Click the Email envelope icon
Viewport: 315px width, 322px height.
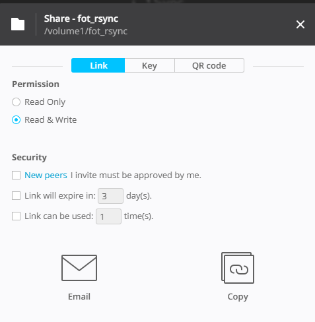[79, 268]
